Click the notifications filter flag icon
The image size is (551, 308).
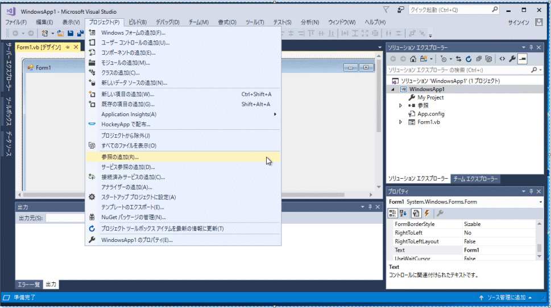[386, 10]
